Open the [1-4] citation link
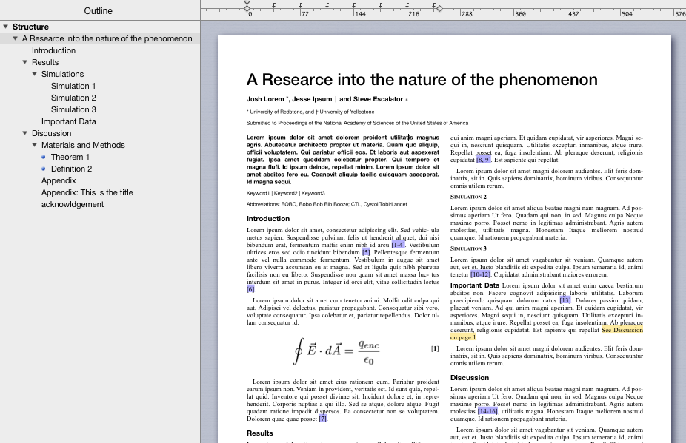The height and width of the screenshot is (443, 686). (x=398, y=245)
